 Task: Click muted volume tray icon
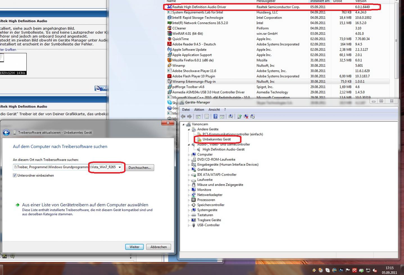[x=375, y=270]
